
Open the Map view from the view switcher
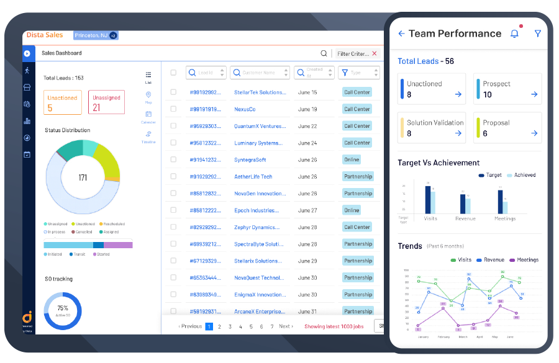(x=148, y=95)
